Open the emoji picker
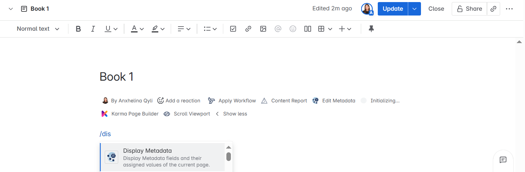 (x=293, y=29)
